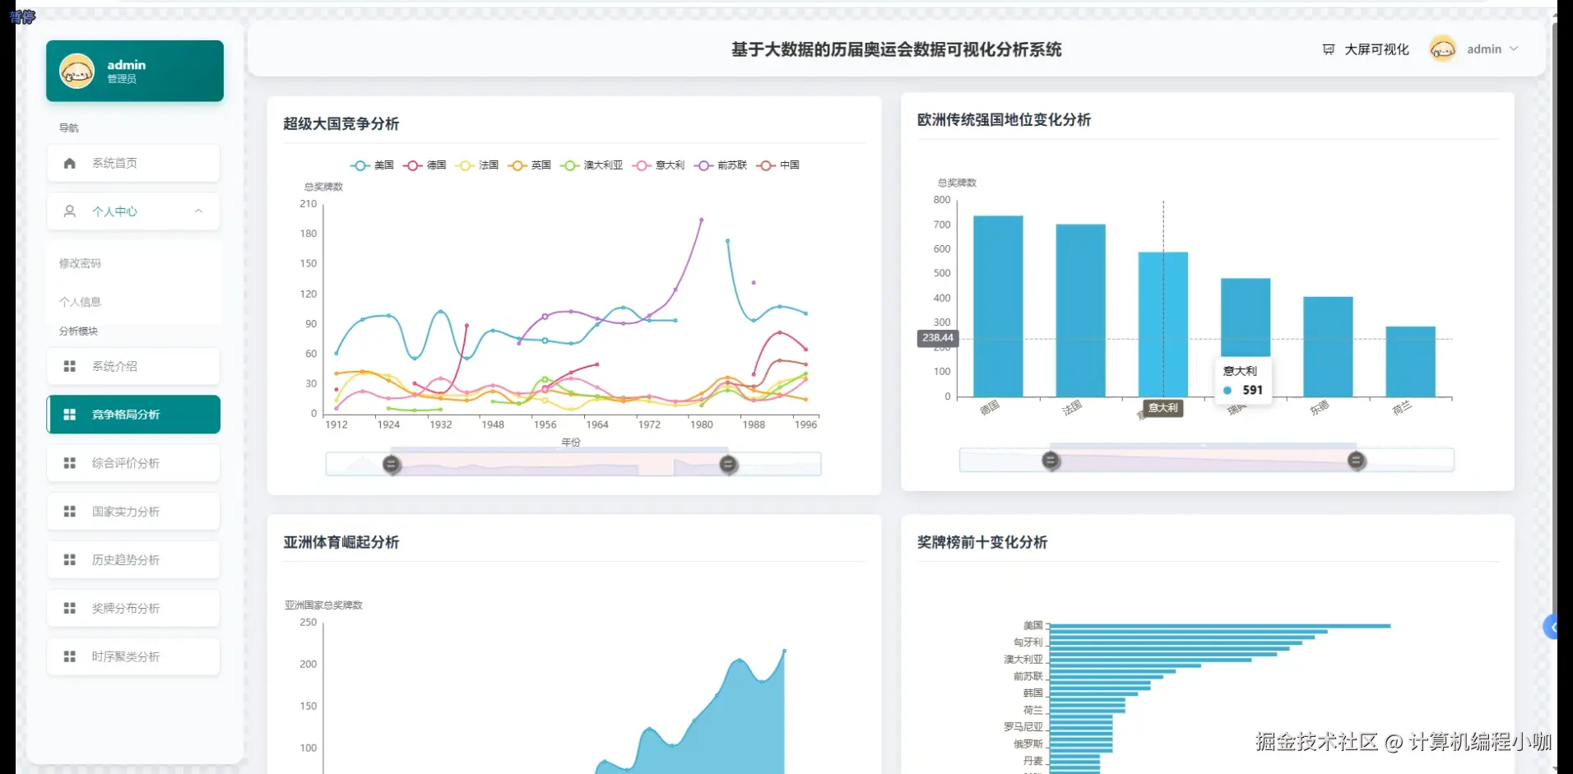This screenshot has width=1573, height=774.
Task: Click the 亚洲体育崛起分析 card title
Action: [341, 542]
